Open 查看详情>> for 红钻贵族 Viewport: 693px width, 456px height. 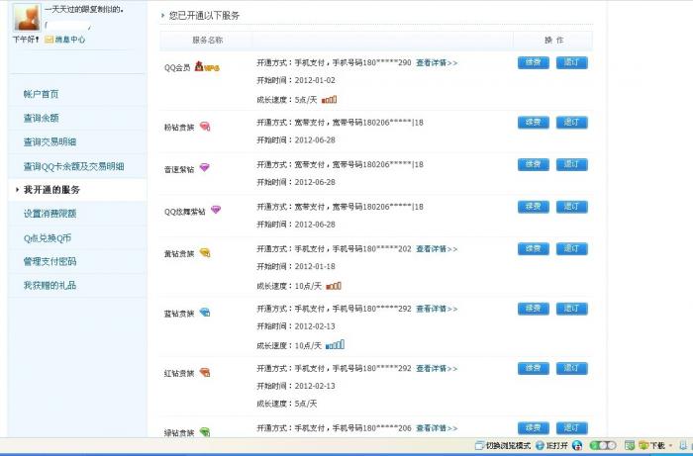click(437, 368)
